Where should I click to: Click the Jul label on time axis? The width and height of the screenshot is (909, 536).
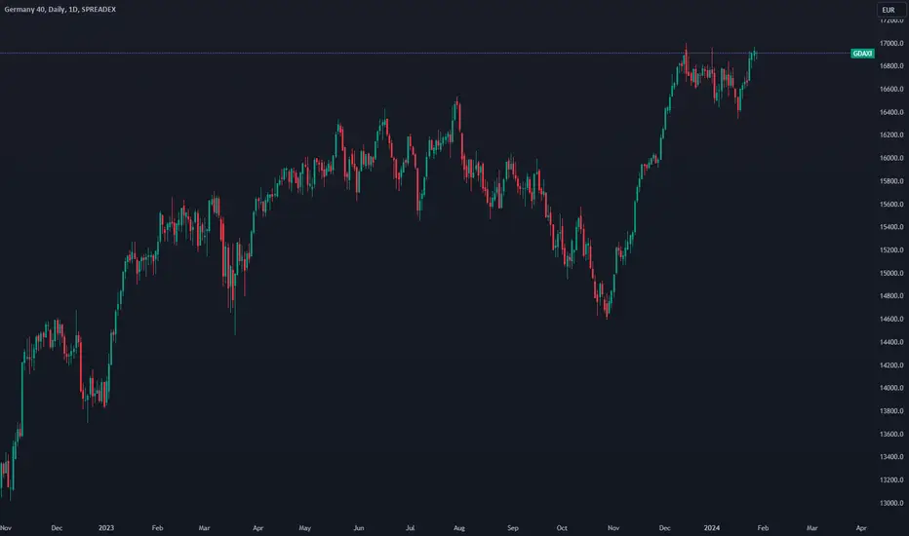[x=410, y=528]
